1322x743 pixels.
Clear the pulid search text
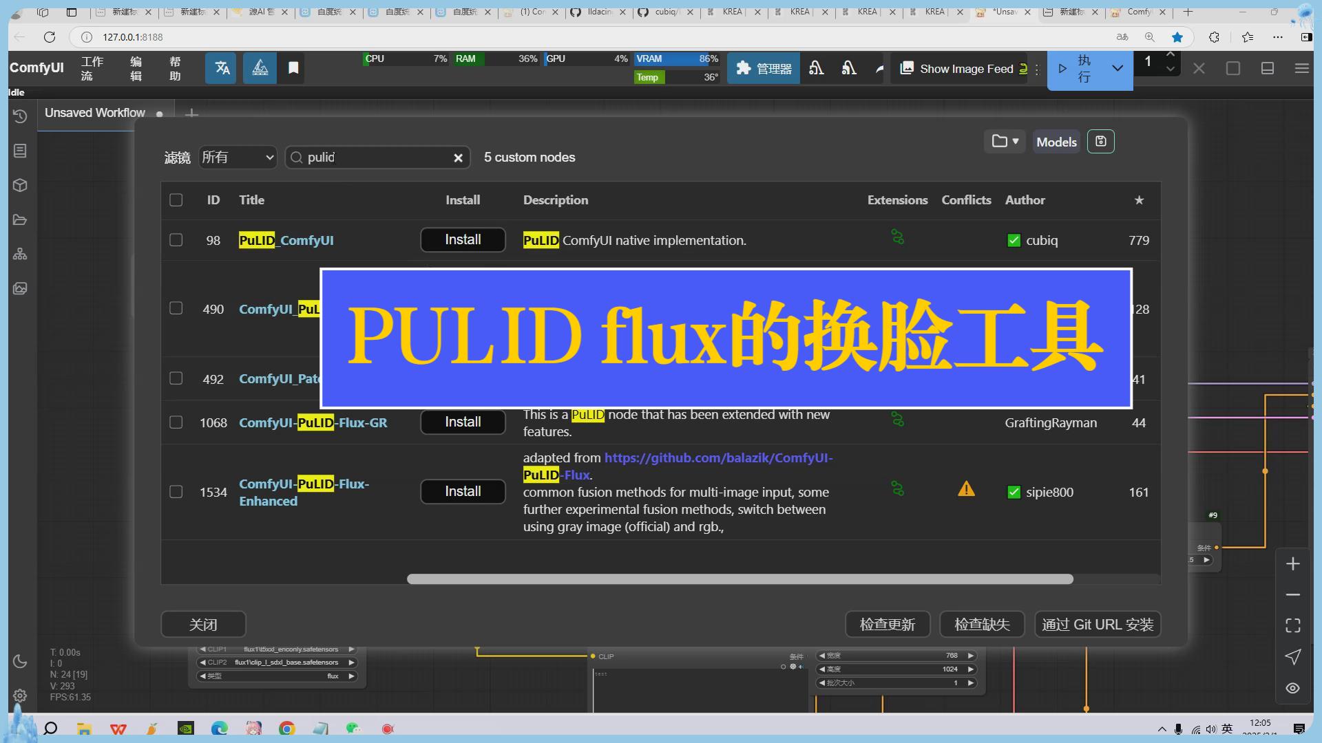[458, 158]
